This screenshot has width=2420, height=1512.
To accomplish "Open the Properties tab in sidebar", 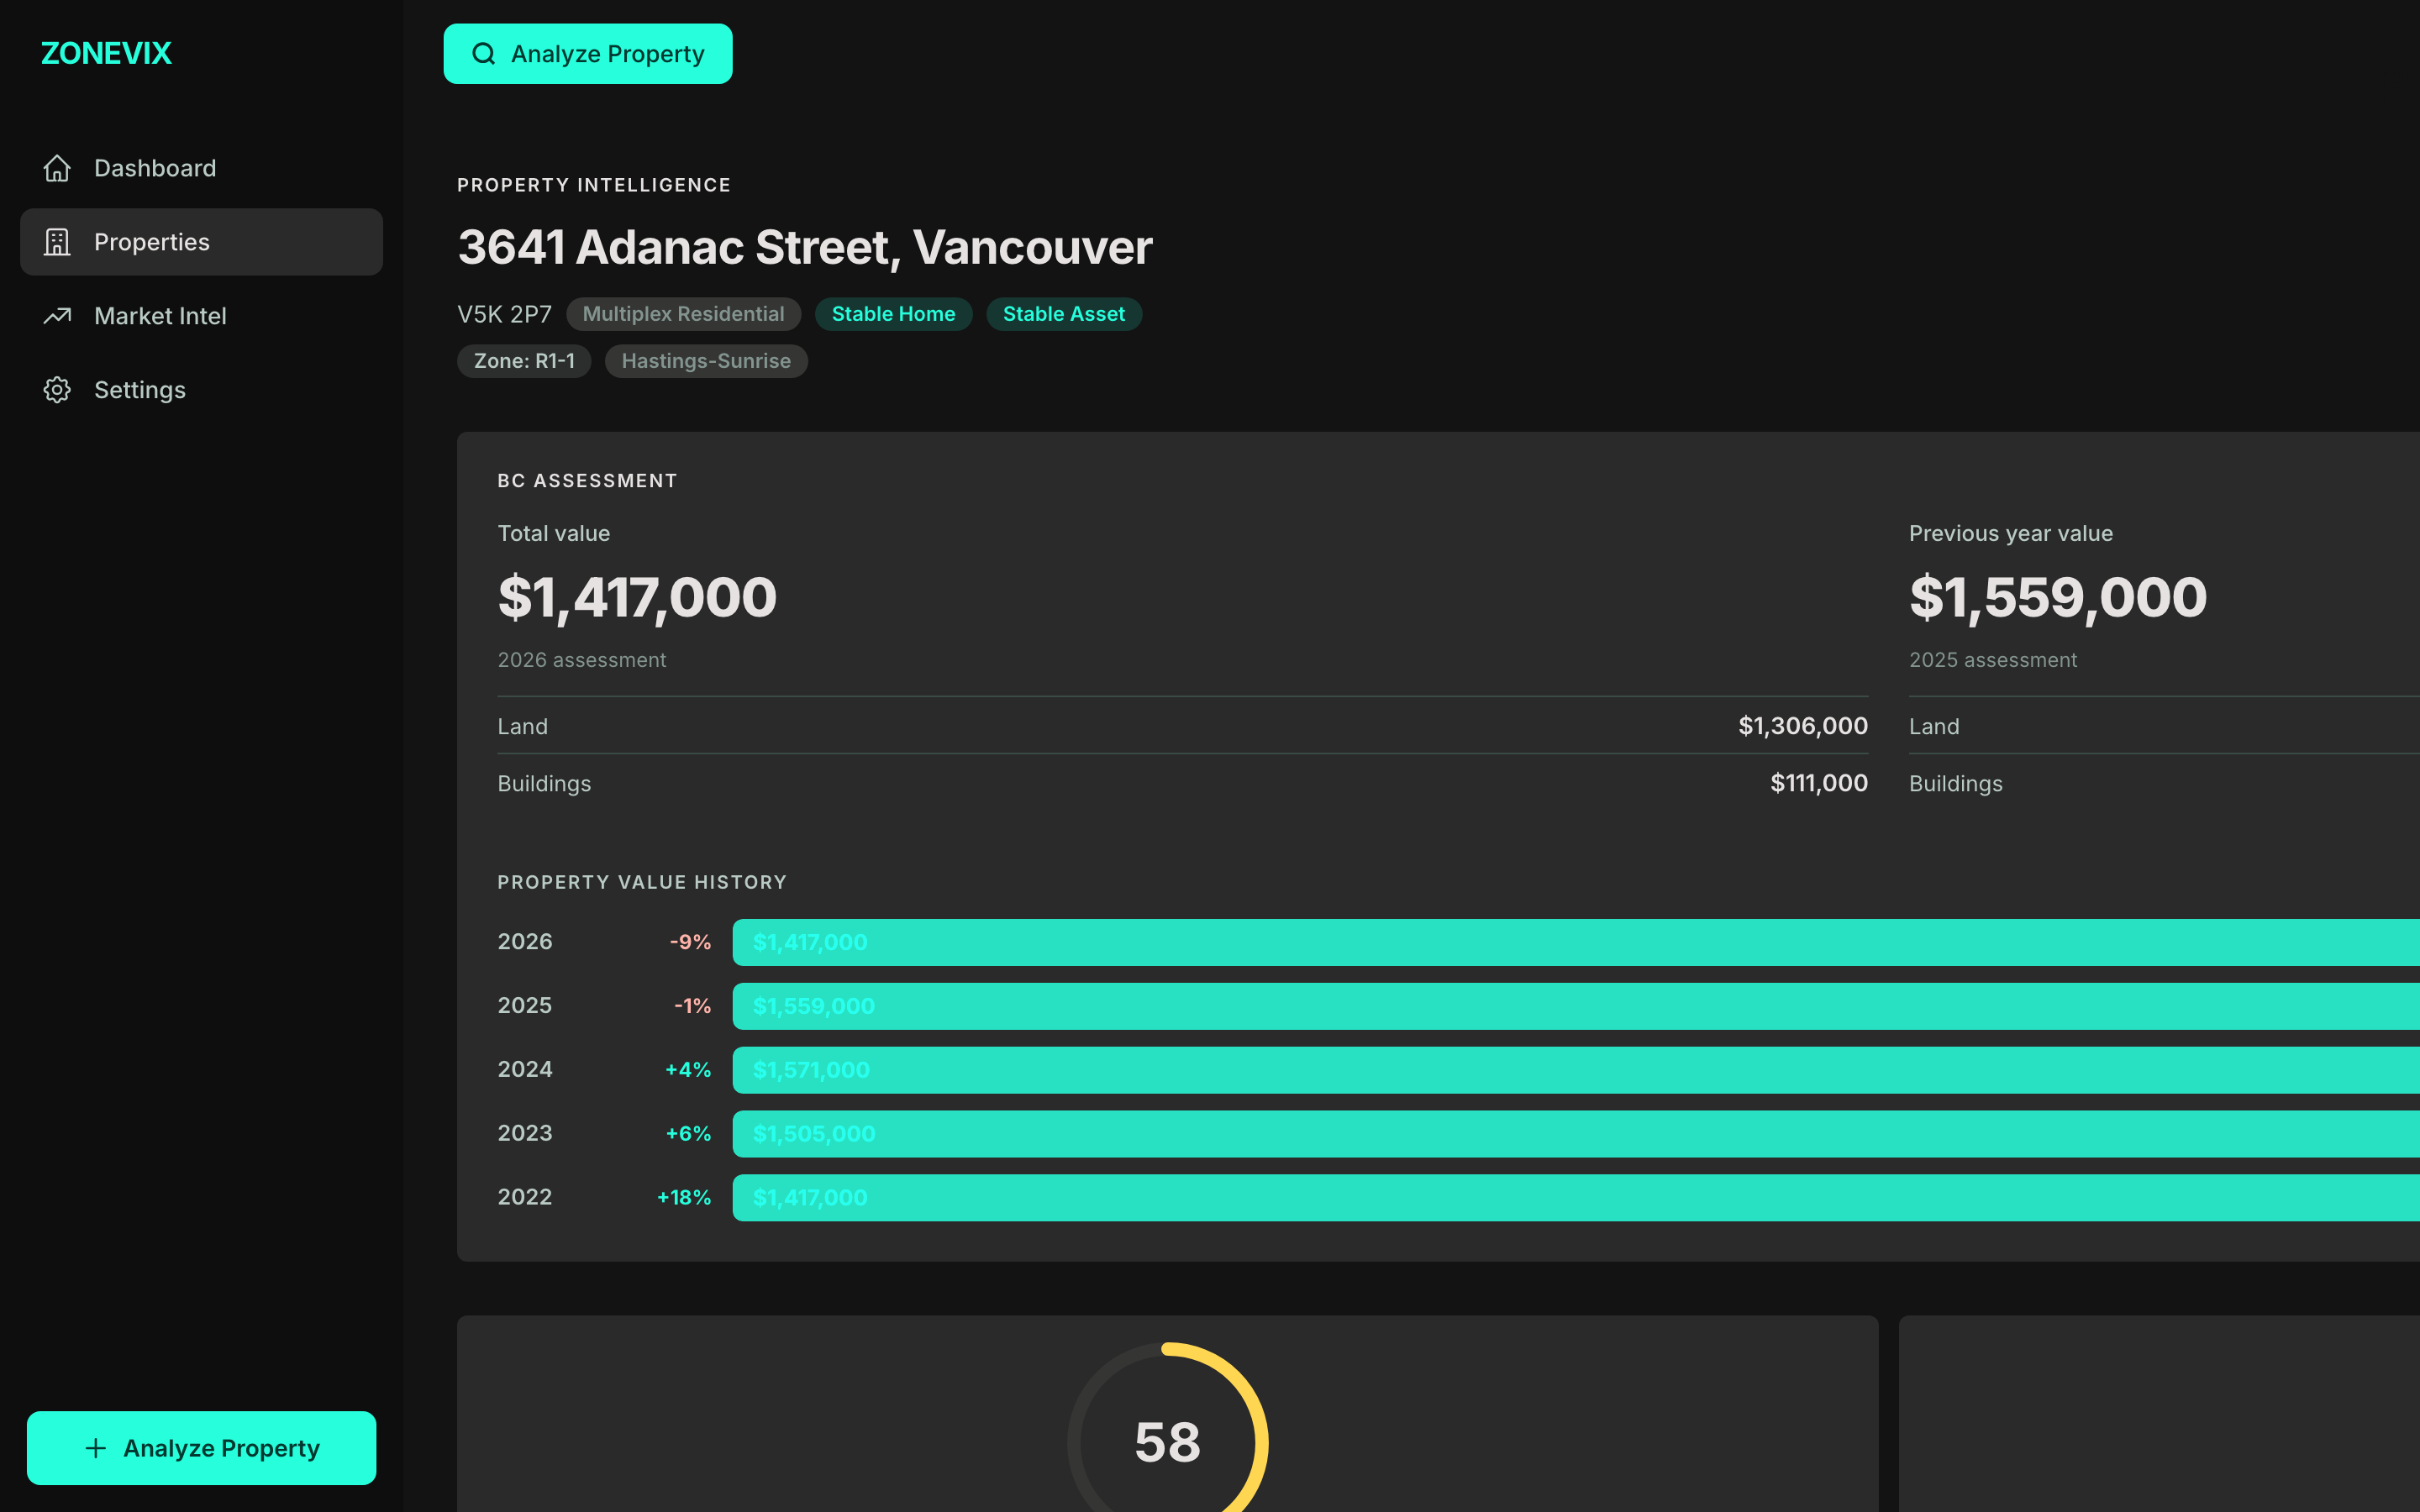I will click(x=151, y=241).
